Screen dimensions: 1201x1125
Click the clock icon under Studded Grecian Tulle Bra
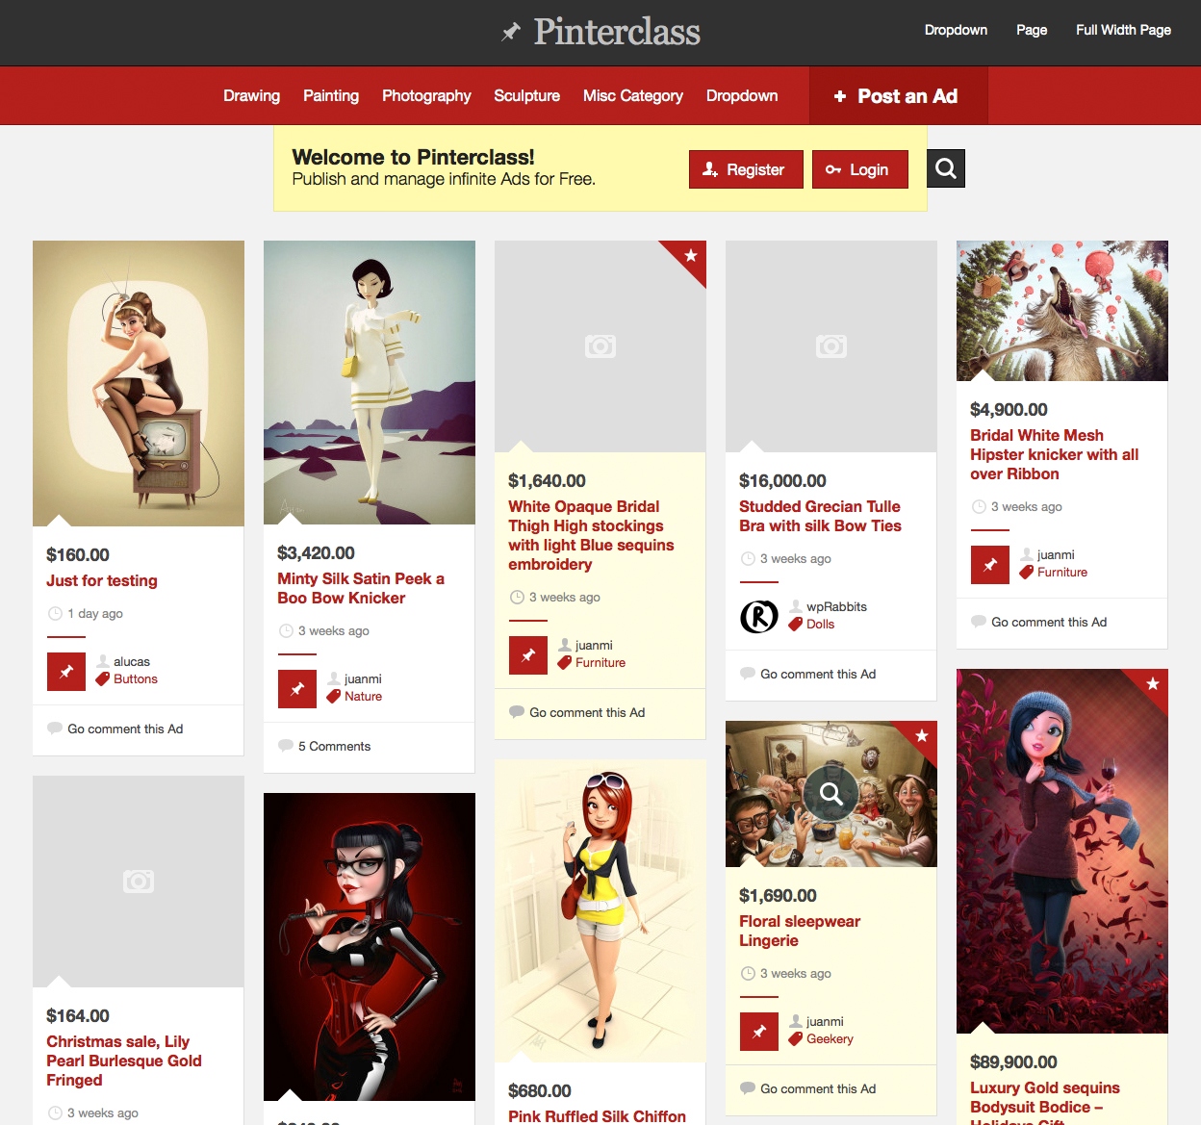tap(748, 558)
